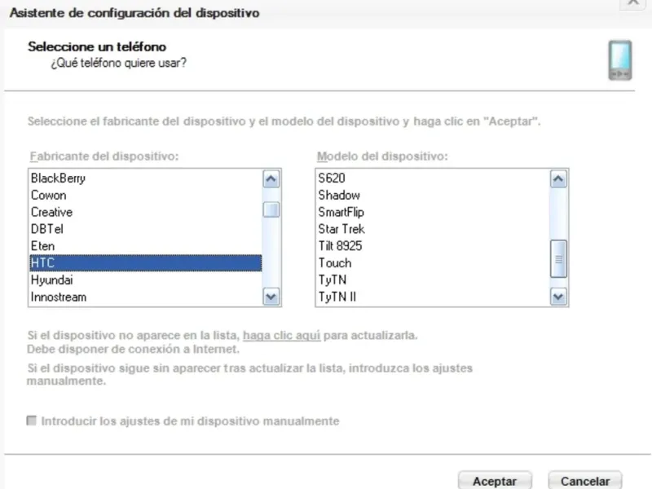
Task: Enable manual device settings checkbox
Action: coord(33,421)
